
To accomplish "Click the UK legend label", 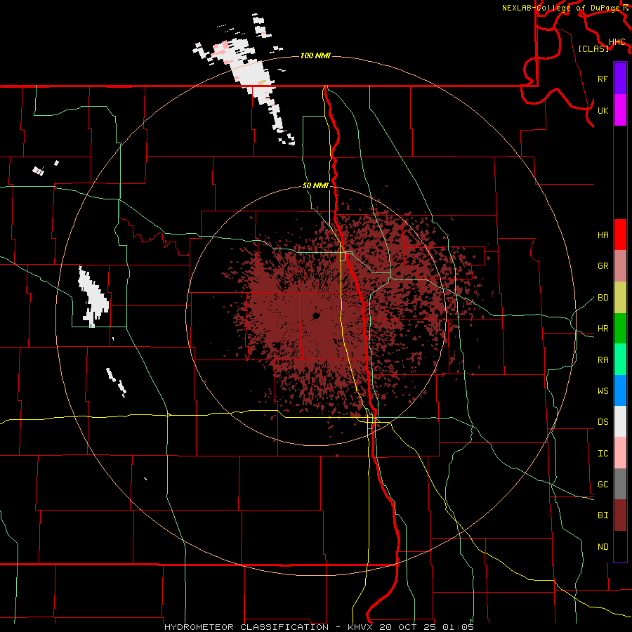I will pyautogui.click(x=603, y=110).
